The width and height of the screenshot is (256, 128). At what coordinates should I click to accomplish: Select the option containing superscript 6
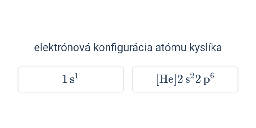tap(185, 79)
